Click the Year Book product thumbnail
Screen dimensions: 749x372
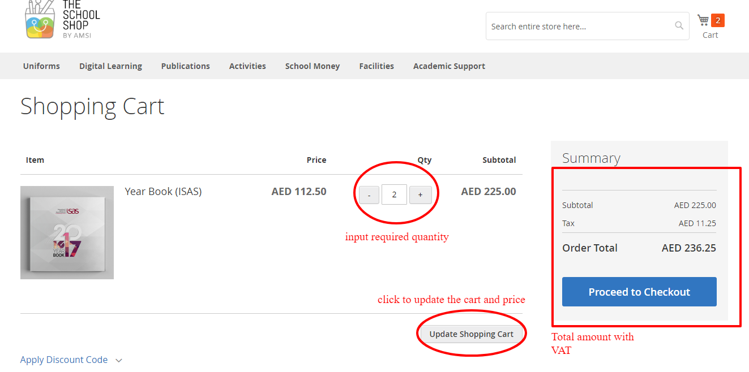point(67,232)
